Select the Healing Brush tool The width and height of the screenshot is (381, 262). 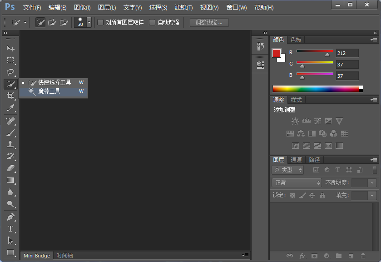[x=10, y=121]
